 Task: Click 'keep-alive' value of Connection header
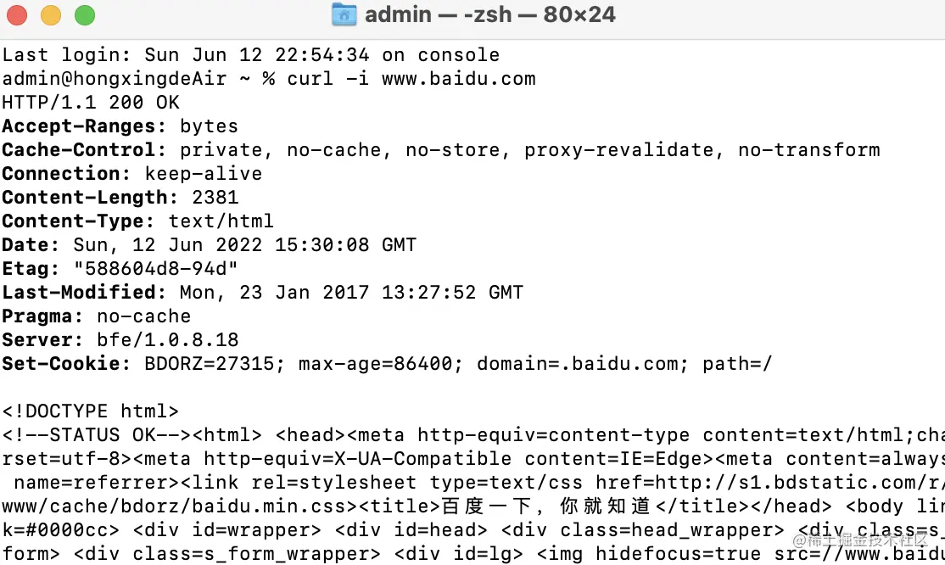pos(204,174)
